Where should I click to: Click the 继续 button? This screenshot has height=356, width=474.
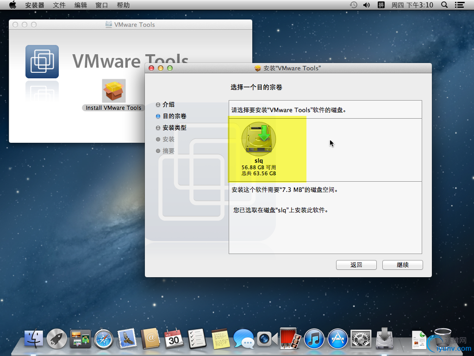tap(403, 265)
